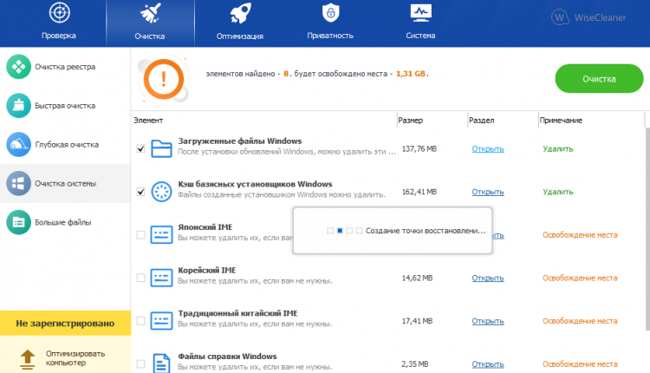Check the Традиционный китайский IME checkbox
The height and width of the screenshot is (373, 650).
point(141,321)
